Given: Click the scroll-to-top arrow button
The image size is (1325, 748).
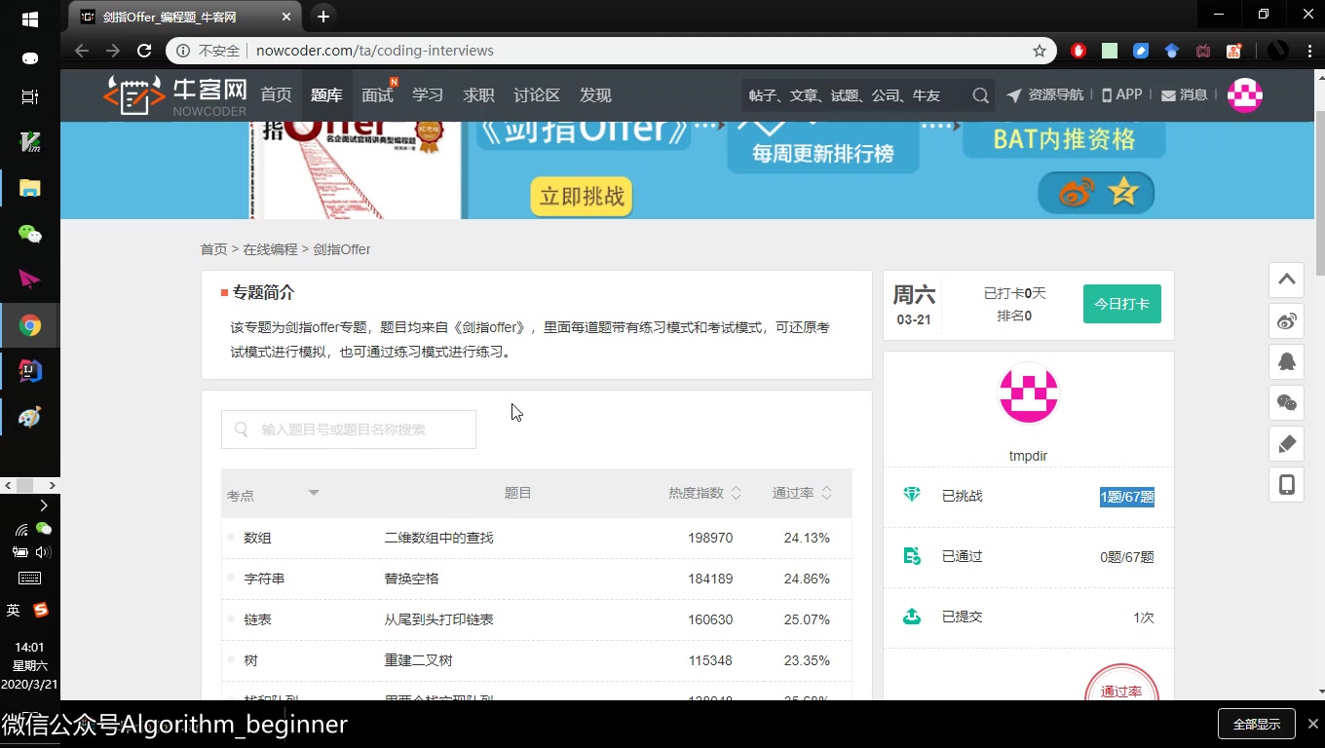Looking at the screenshot, I should tap(1287, 280).
